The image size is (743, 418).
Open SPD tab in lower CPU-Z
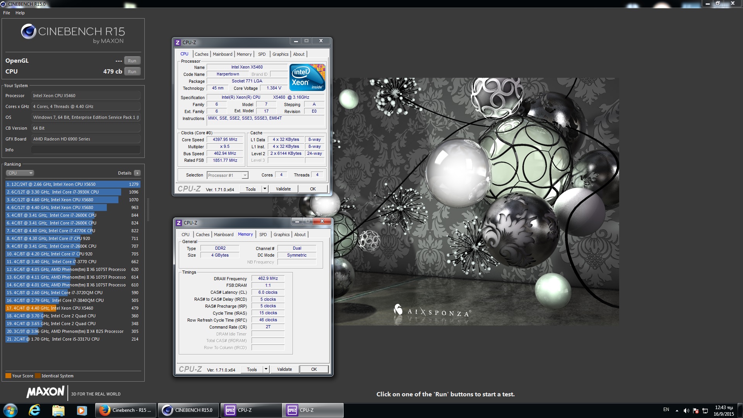[263, 235]
